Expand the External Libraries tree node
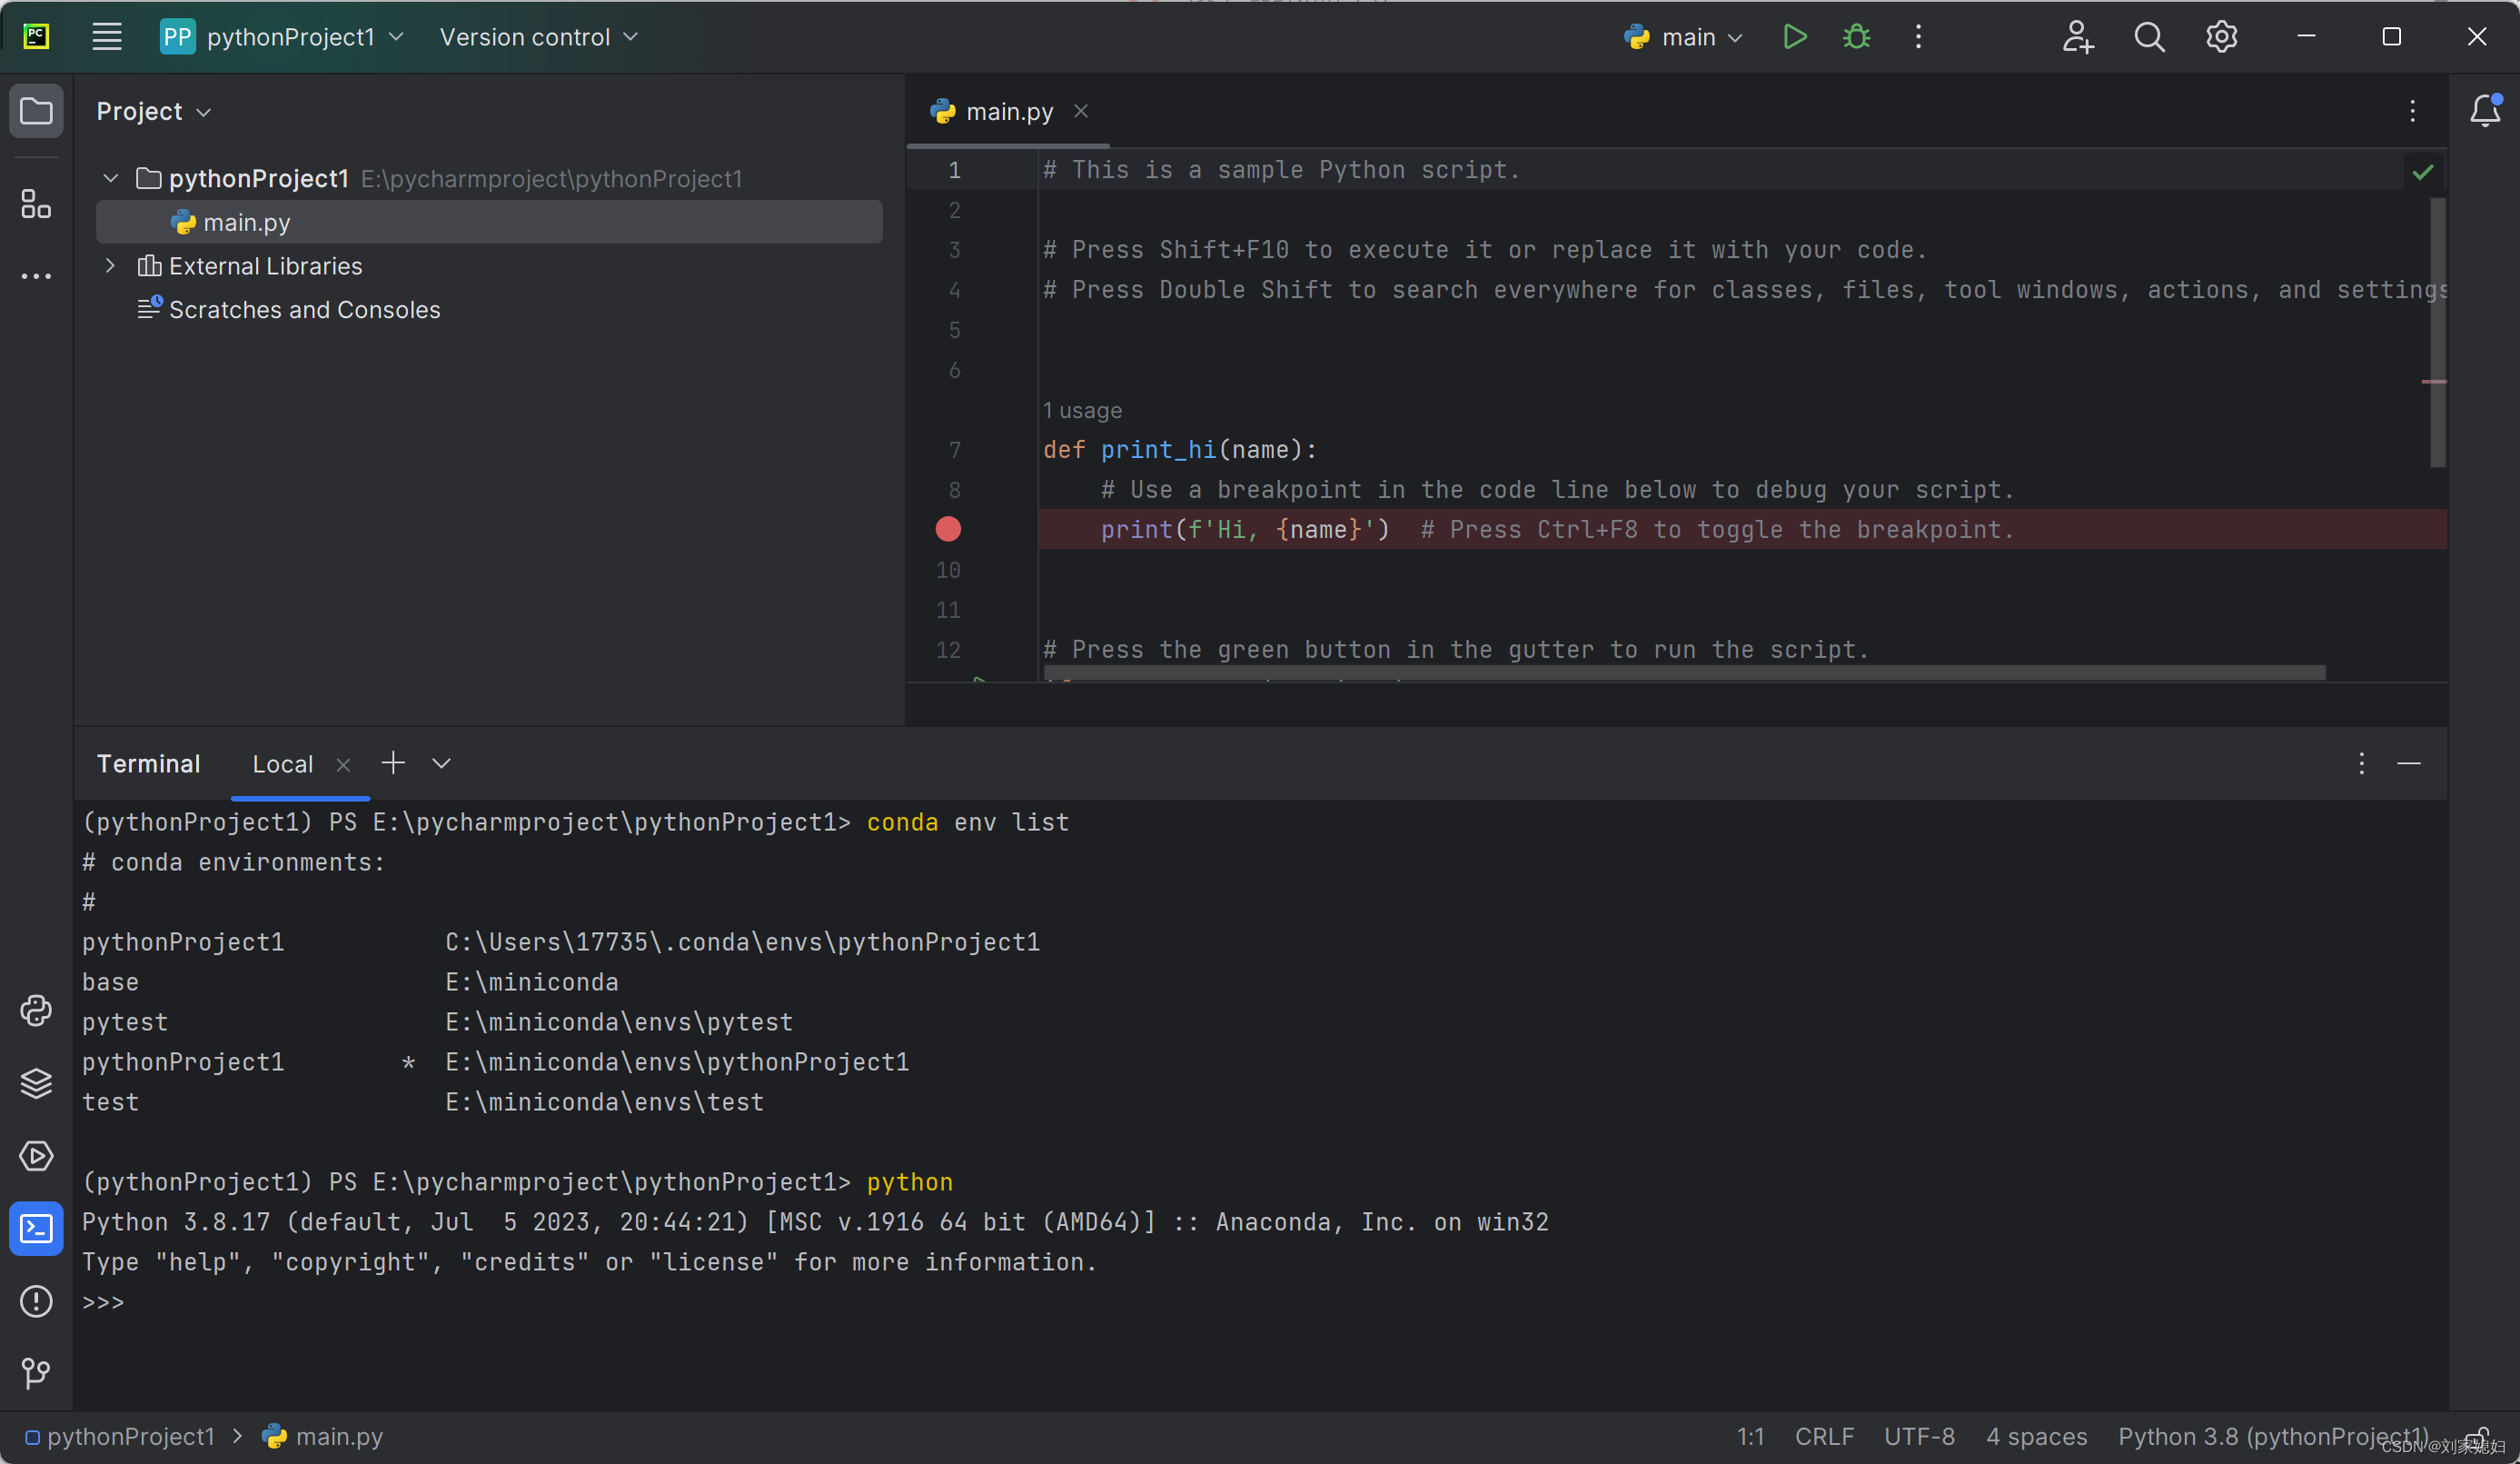The image size is (2520, 1464). 110,265
